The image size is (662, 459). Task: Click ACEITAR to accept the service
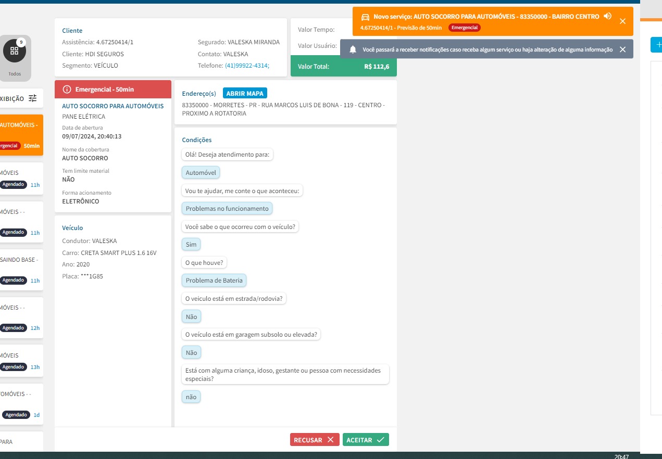click(366, 440)
